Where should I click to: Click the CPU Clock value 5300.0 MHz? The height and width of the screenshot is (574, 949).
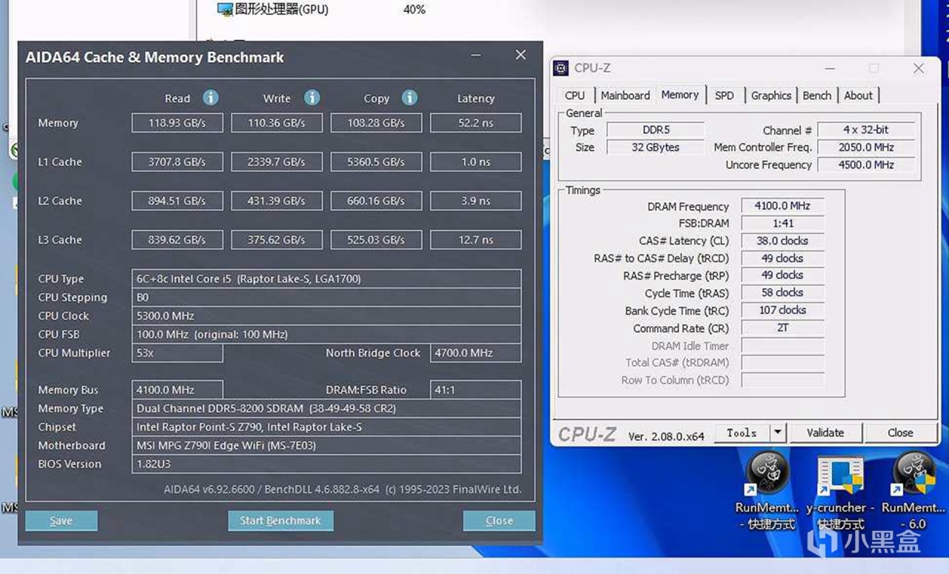[x=326, y=316]
